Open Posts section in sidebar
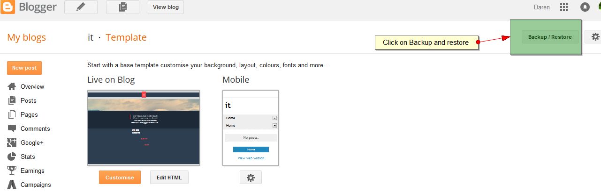The image size is (601, 192). point(28,100)
